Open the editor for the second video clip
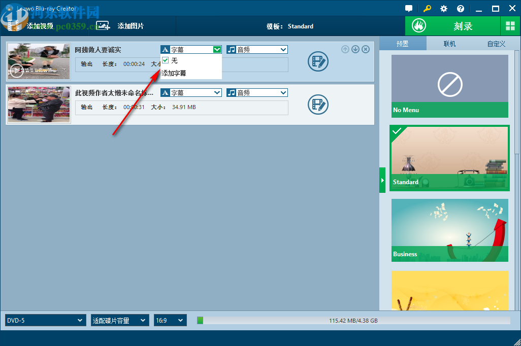Viewport: 521px width, 346px height. coord(318,105)
